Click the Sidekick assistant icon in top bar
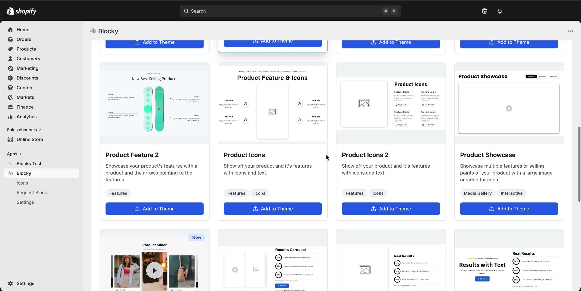 point(485,11)
